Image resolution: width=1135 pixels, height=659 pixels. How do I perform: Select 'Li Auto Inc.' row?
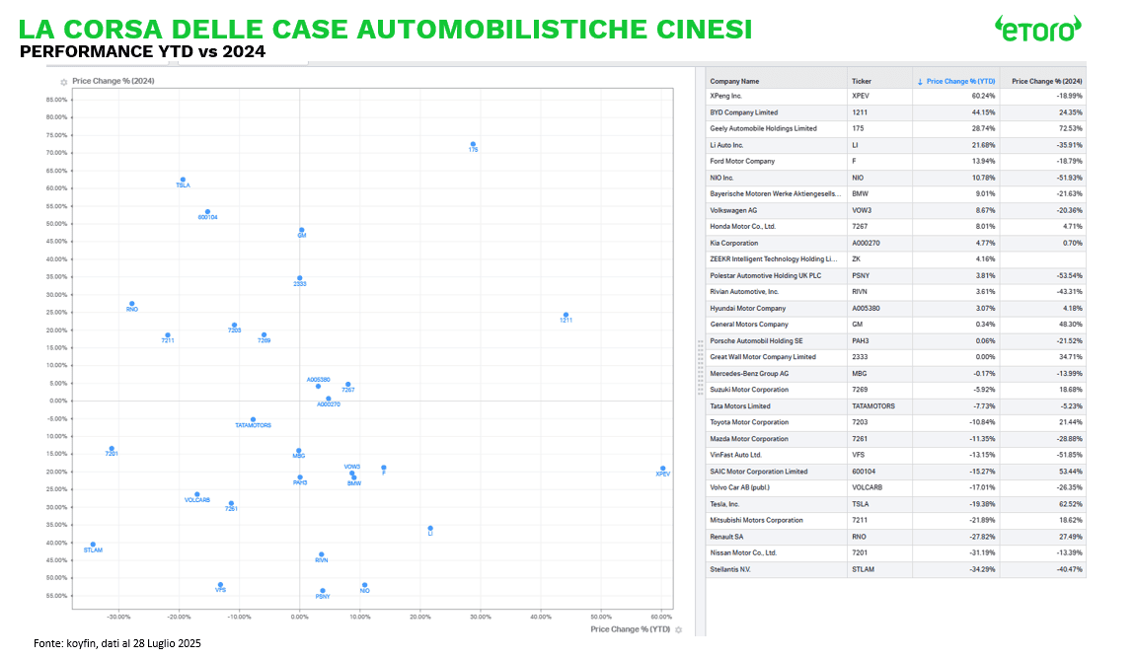click(x=895, y=145)
